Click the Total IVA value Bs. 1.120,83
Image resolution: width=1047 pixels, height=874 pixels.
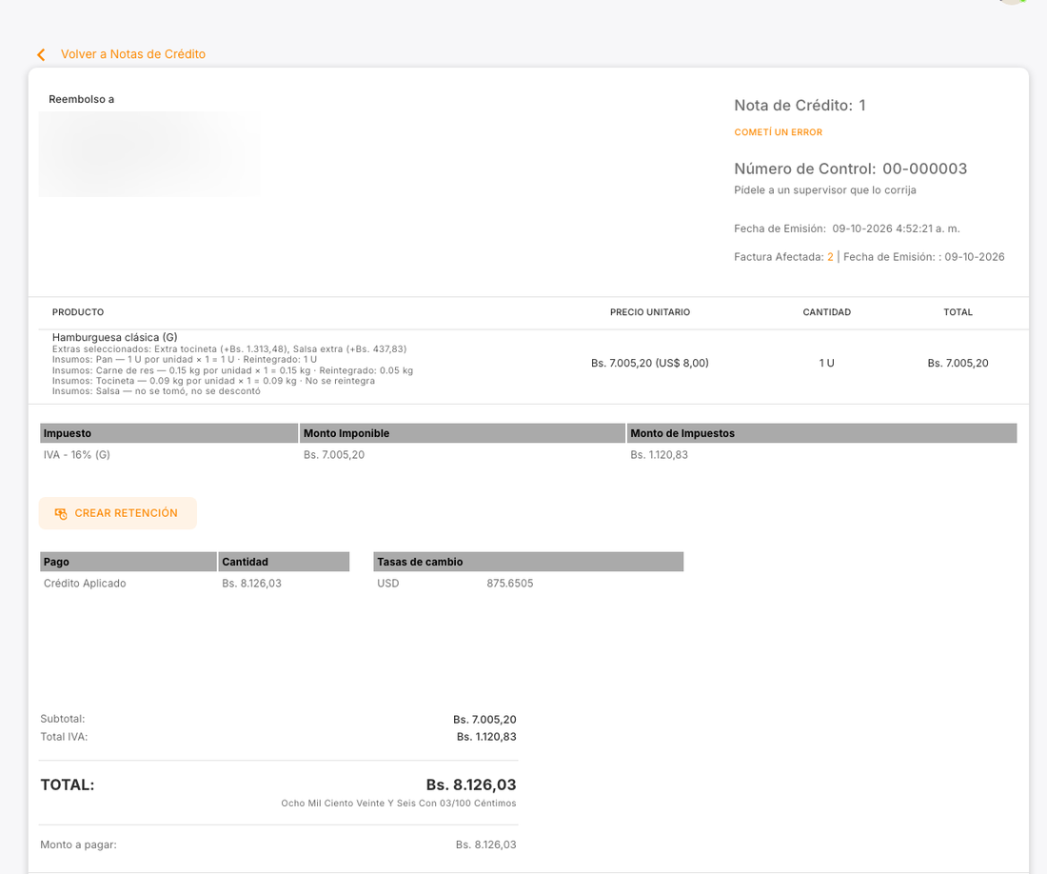486,737
